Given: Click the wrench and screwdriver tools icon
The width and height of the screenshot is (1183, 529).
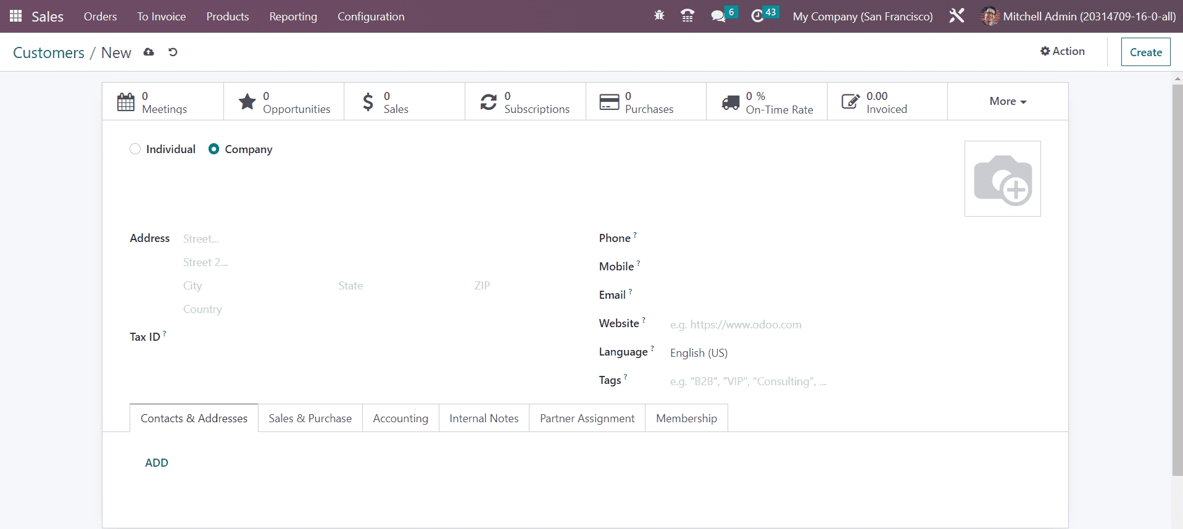Looking at the screenshot, I should coord(957,16).
